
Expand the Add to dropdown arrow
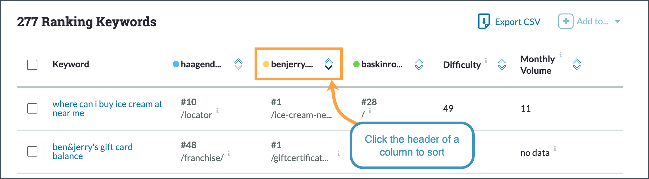coord(617,21)
